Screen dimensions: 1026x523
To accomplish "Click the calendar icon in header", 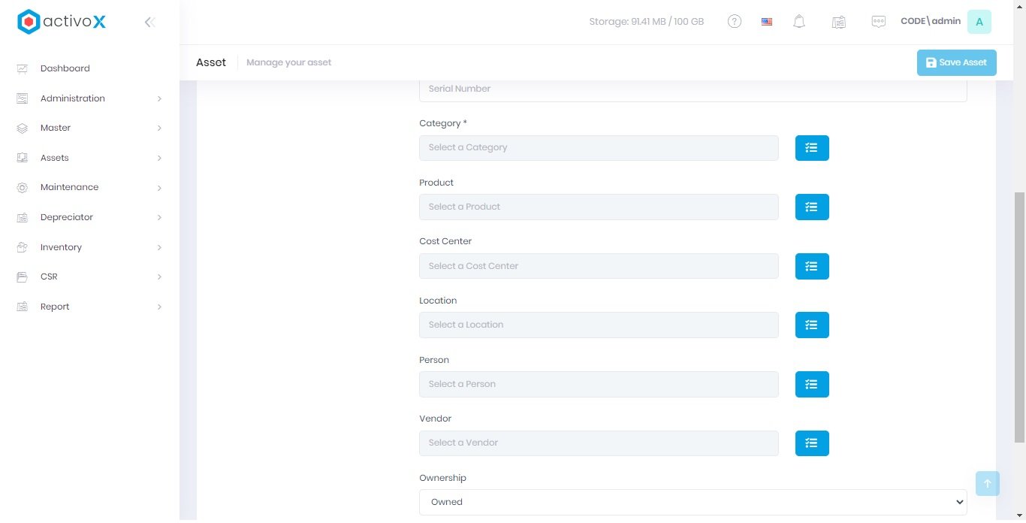I will [x=839, y=22].
